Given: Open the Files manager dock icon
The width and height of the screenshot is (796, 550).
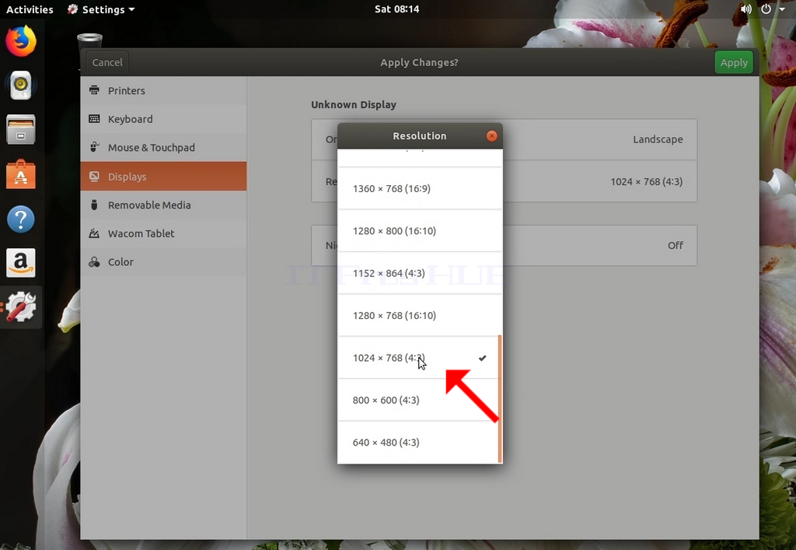Looking at the screenshot, I should [x=21, y=129].
